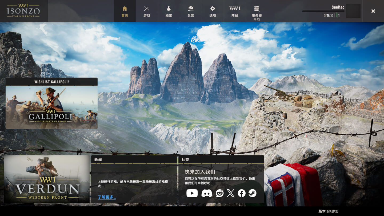Click the 了解更多 link in news
This screenshot has width=384, height=216.
point(107,197)
